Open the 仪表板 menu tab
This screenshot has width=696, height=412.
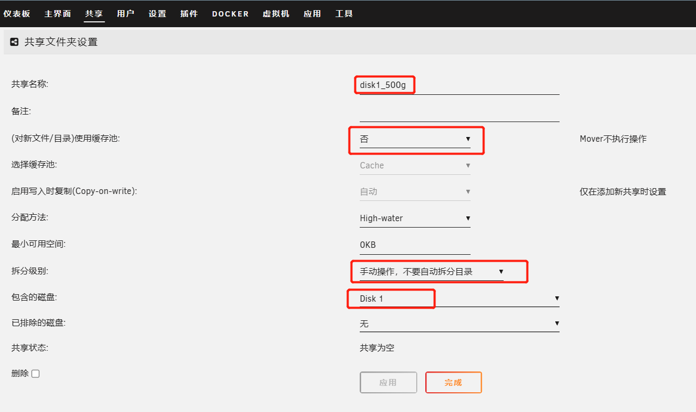pyautogui.click(x=17, y=14)
